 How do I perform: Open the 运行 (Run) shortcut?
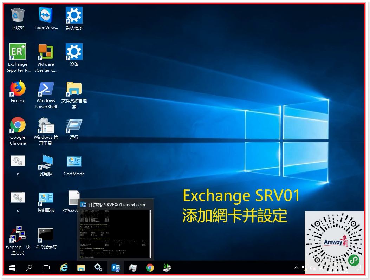click(x=74, y=129)
